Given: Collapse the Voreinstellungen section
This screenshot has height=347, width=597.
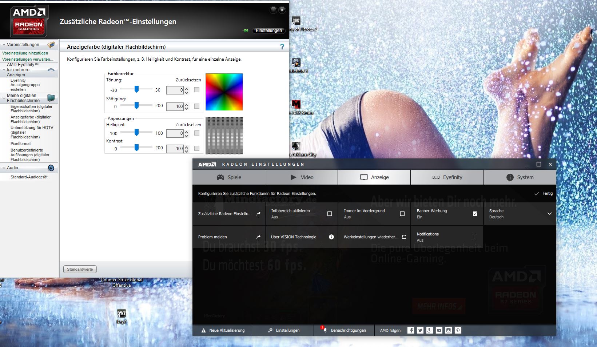Looking at the screenshot, I should pyautogui.click(x=4, y=45).
